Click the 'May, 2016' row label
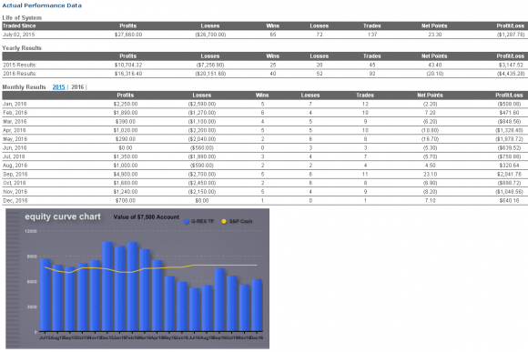 tap(15, 139)
